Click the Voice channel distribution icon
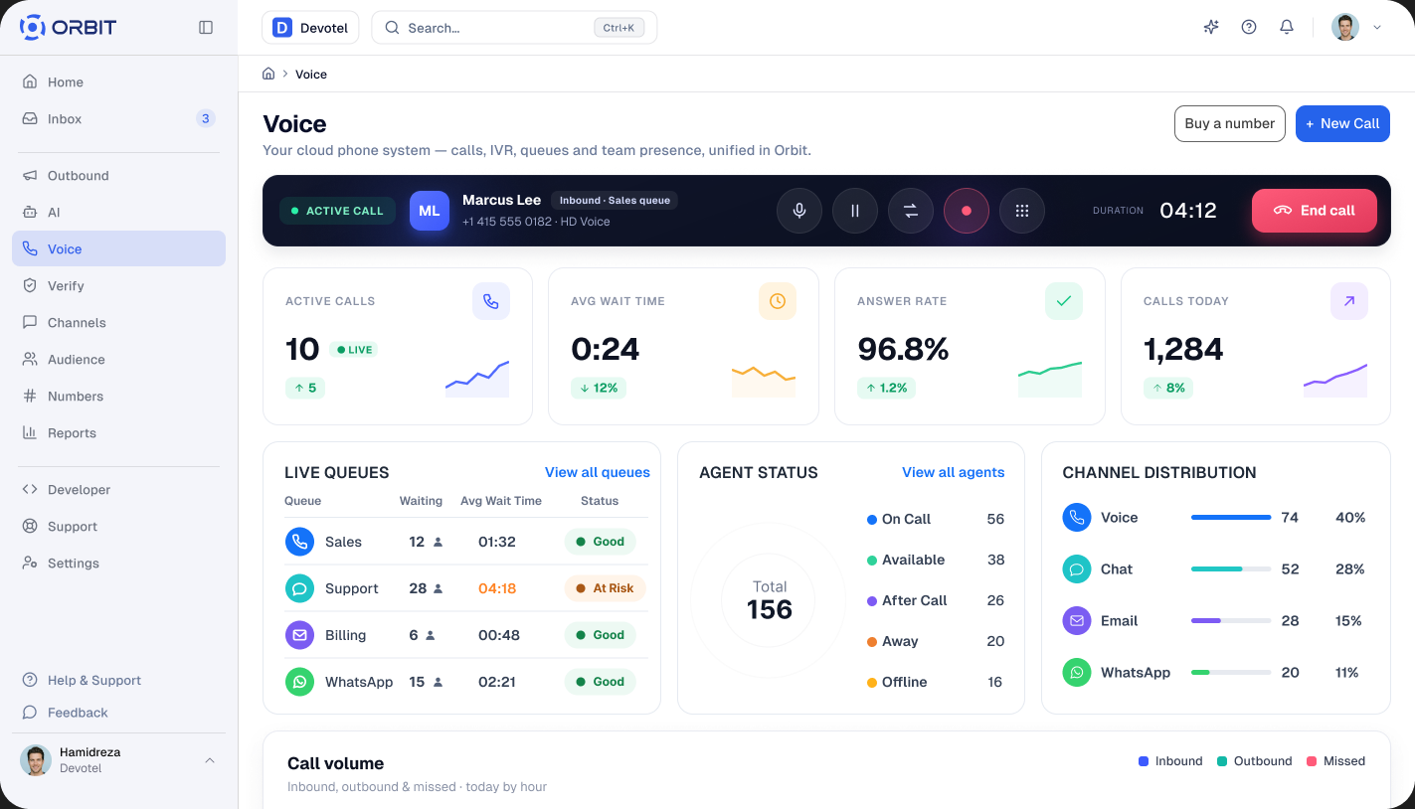Screen dimensions: 1415x809 click(1077, 518)
